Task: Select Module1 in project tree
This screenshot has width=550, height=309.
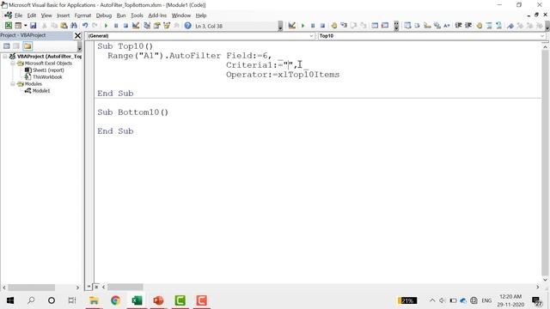Action: [x=41, y=91]
